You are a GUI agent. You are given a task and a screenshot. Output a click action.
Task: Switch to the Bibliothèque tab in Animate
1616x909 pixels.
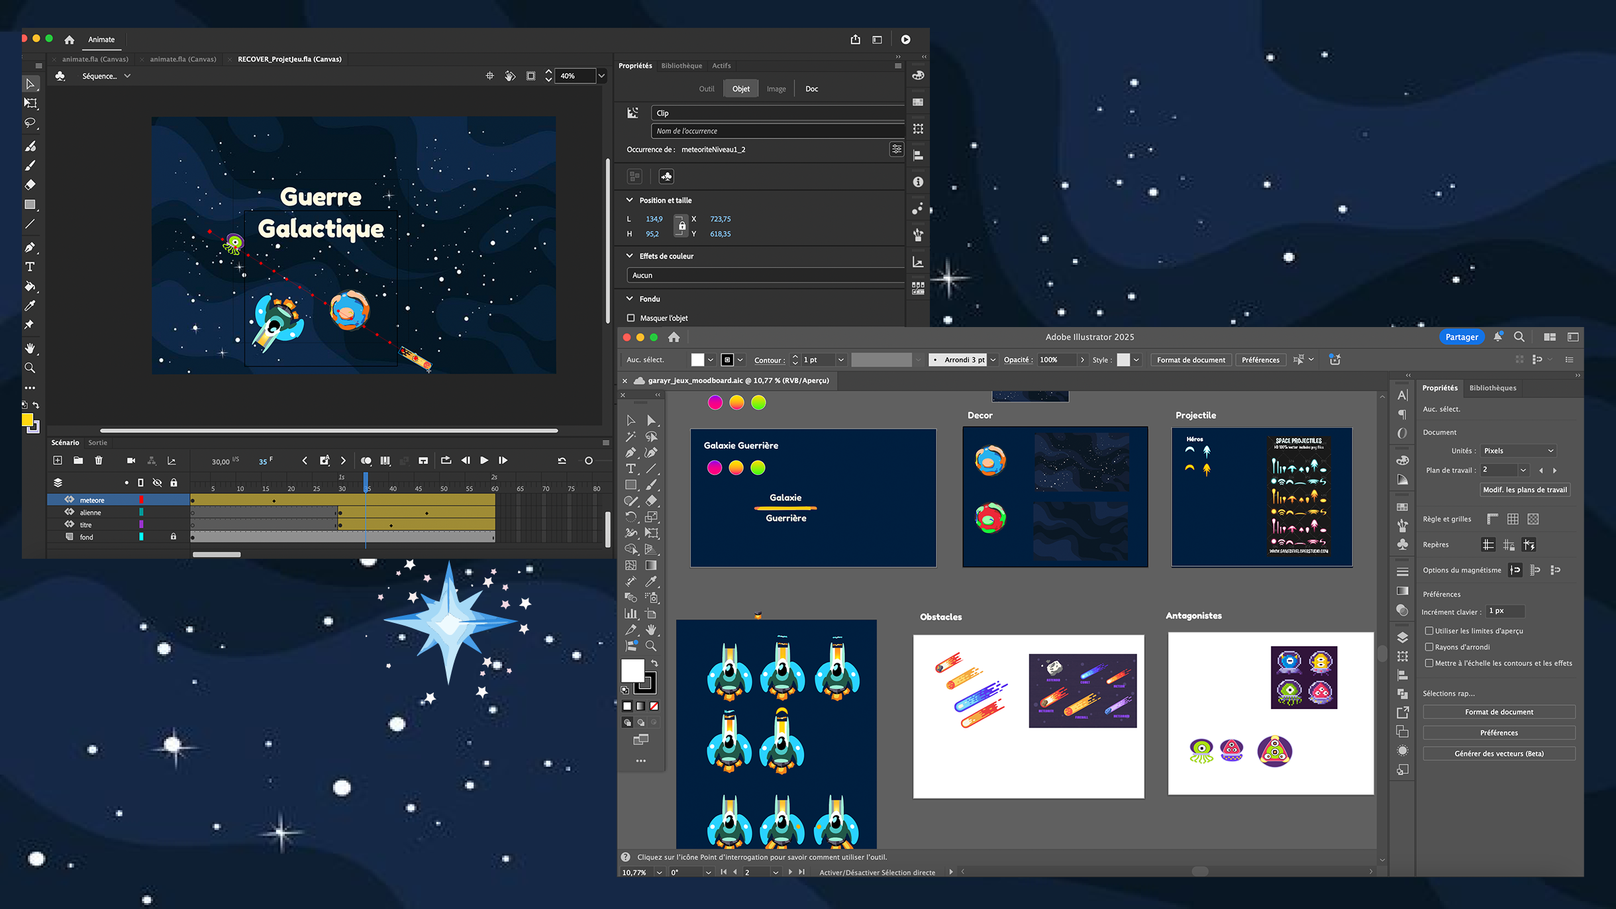click(x=682, y=66)
